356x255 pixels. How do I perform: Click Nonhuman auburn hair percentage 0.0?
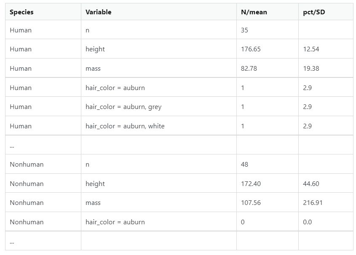[308, 222]
